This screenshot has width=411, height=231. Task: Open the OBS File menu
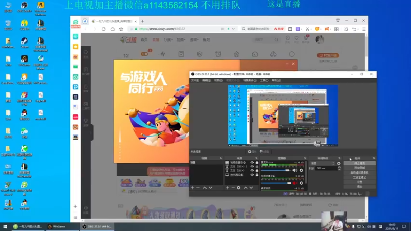[195, 80]
